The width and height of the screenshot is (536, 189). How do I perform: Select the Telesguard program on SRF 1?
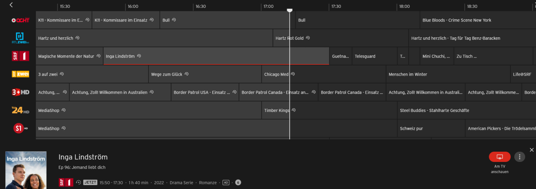coord(365,56)
